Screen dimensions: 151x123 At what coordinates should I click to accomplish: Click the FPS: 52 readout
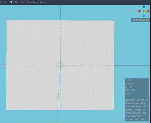(x=140, y=20)
